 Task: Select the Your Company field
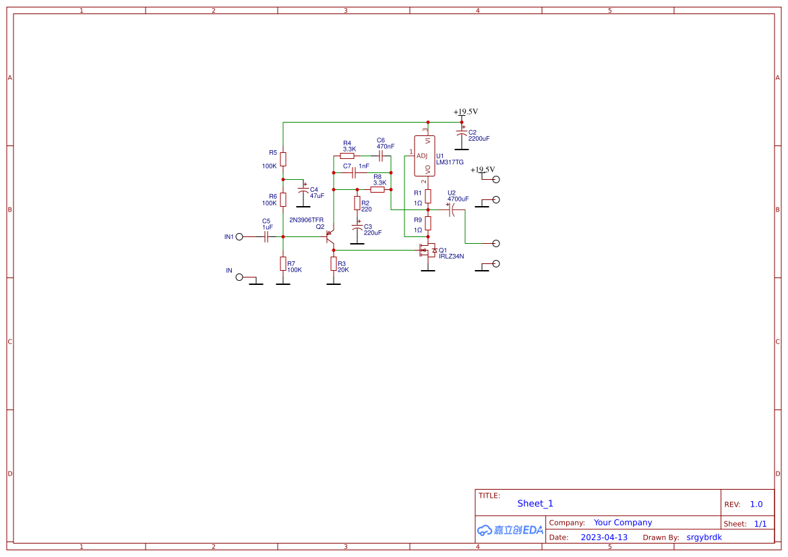point(623,523)
